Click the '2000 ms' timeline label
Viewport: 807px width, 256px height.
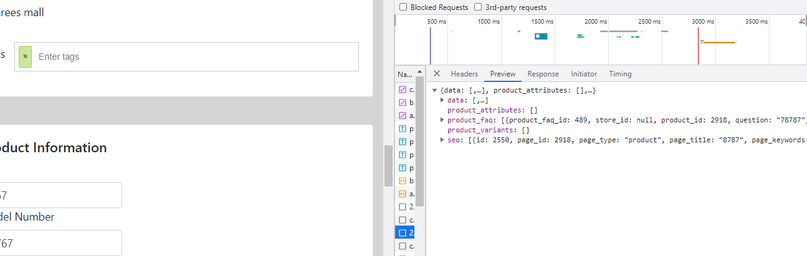(x=595, y=22)
